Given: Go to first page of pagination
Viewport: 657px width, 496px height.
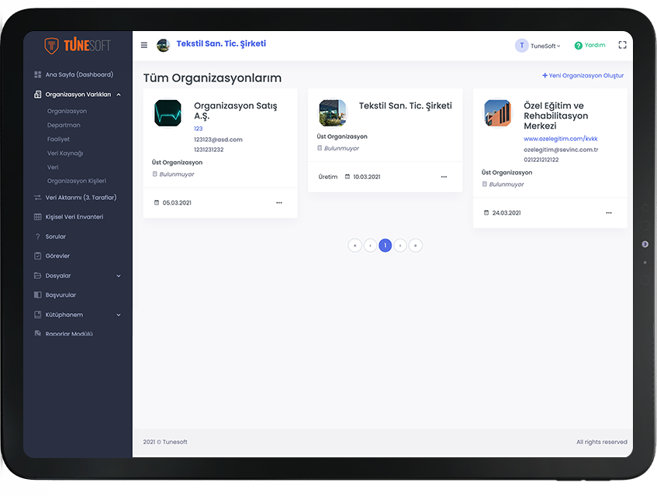Looking at the screenshot, I should [355, 245].
